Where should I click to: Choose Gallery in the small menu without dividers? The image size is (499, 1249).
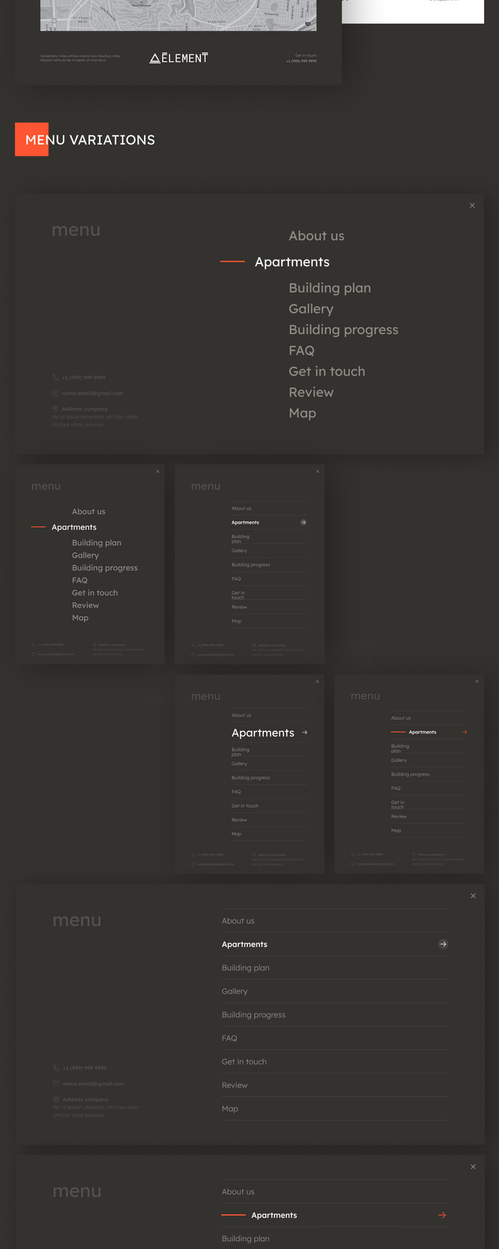[x=85, y=555]
